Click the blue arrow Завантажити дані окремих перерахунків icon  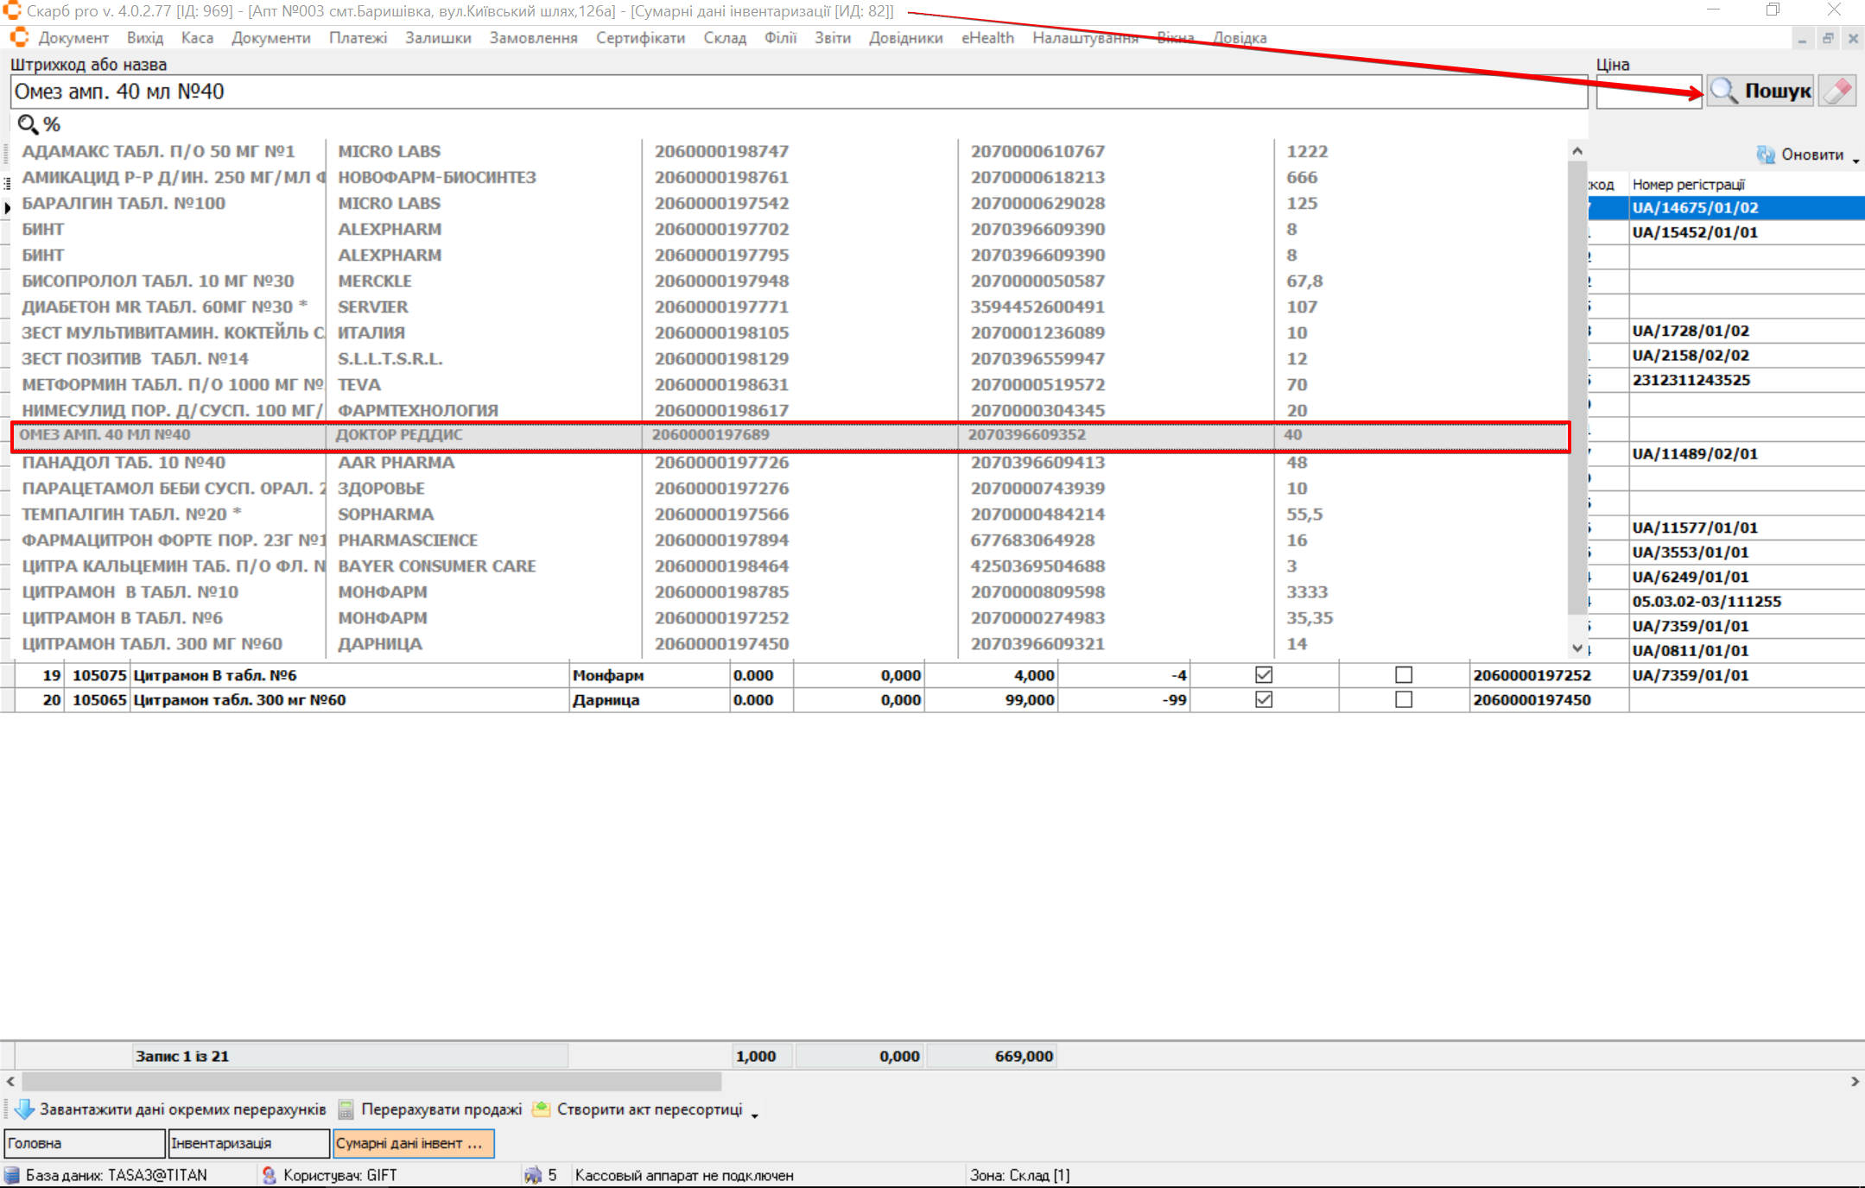coord(24,1109)
